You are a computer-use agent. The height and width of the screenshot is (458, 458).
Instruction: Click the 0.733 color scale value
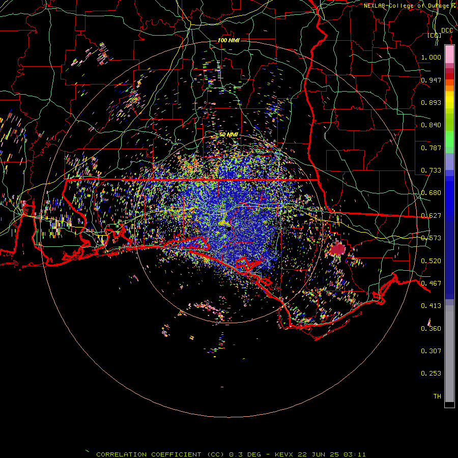click(431, 170)
